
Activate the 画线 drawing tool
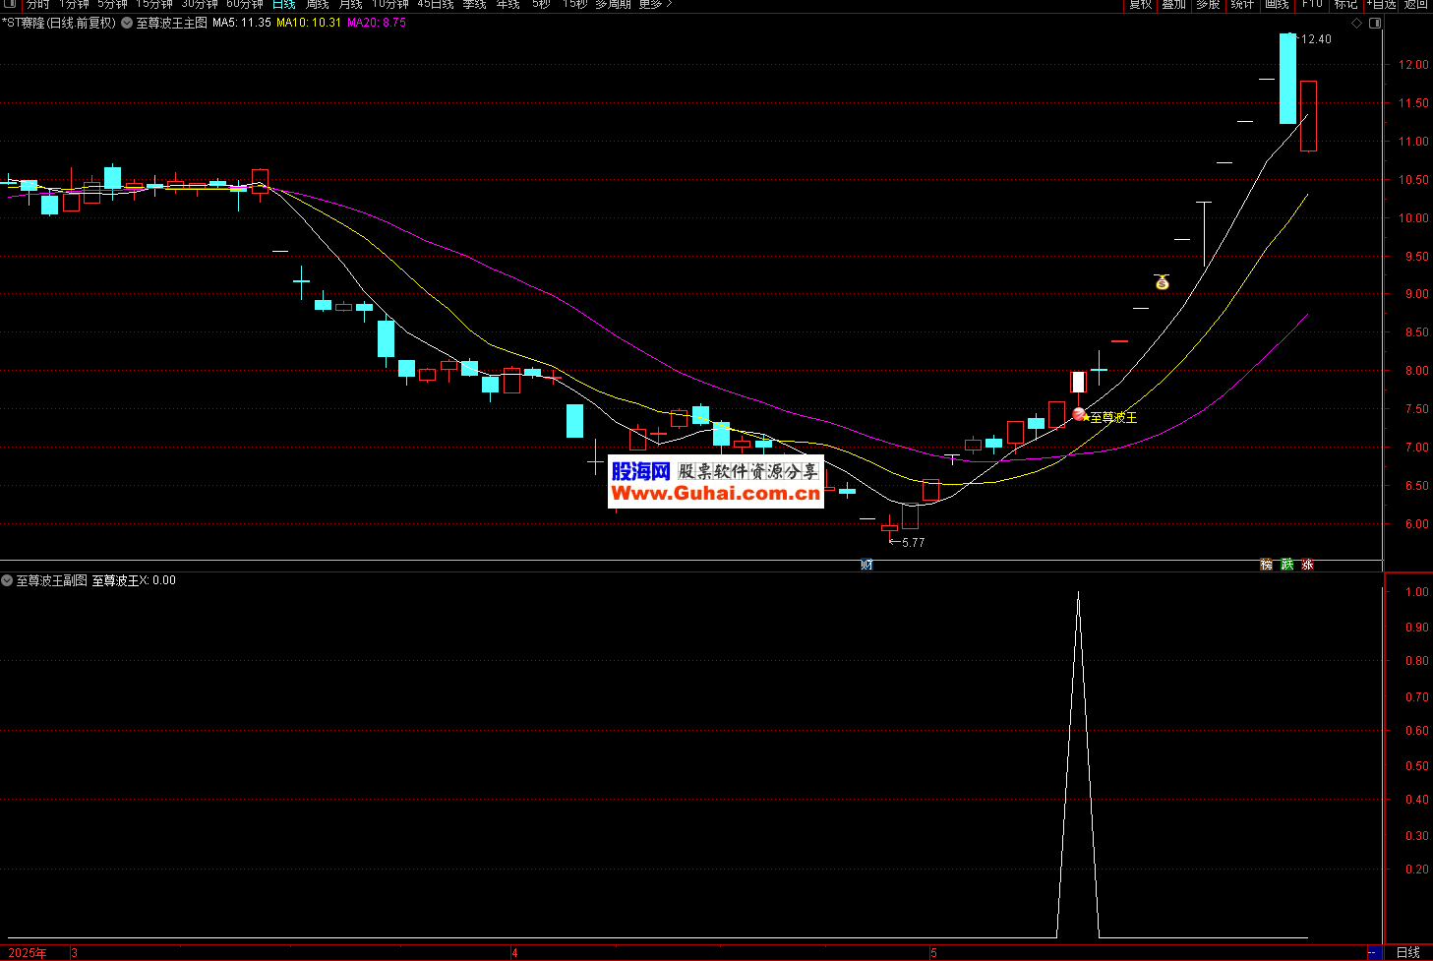pyautogui.click(x=1277, y=5)
